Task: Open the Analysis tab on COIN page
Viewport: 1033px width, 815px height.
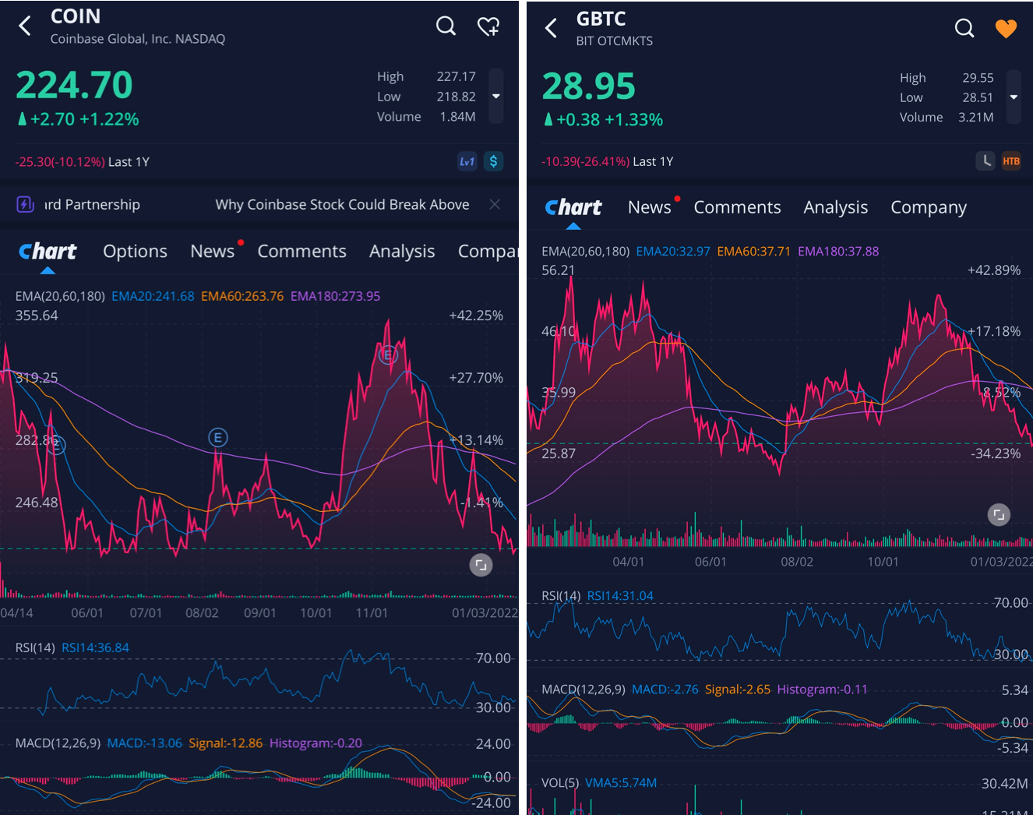Action: point(402,251)
